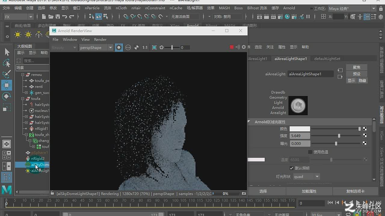This screenshot has height=216, width=385.
Task: Click the 隐藏 button
Action: click(x=362, y=80)
